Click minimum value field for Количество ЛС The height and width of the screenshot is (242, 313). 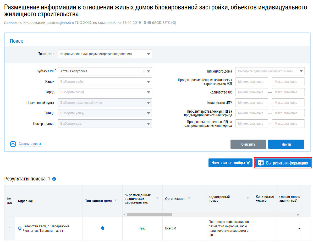click(x=251, y=92)
